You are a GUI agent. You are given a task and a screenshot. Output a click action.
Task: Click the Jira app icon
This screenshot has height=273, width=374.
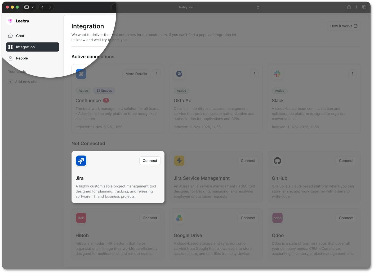point(81,161)
